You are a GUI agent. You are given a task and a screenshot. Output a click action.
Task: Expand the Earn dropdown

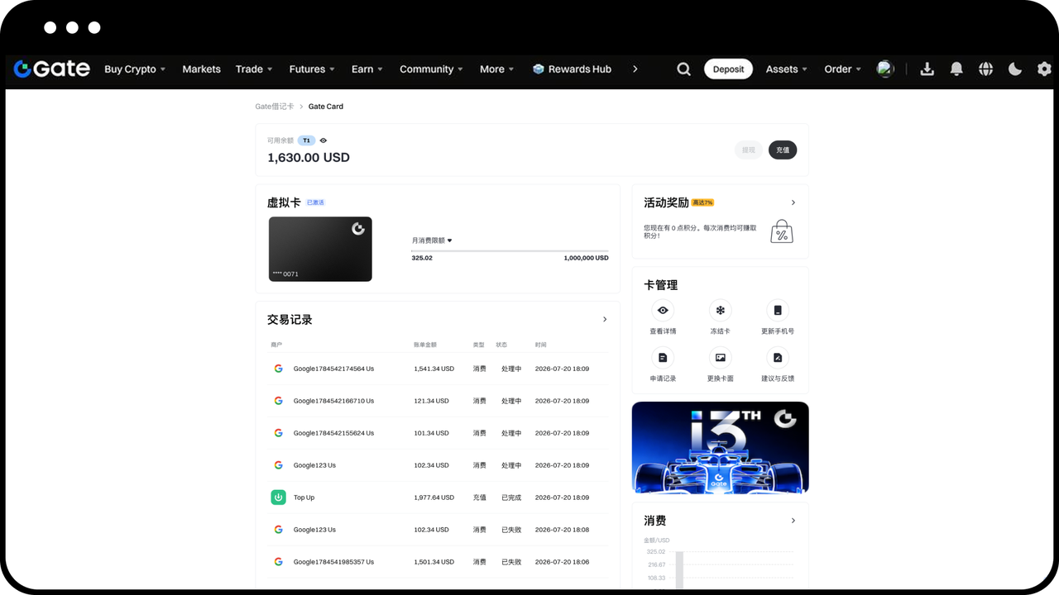point(367,69)
